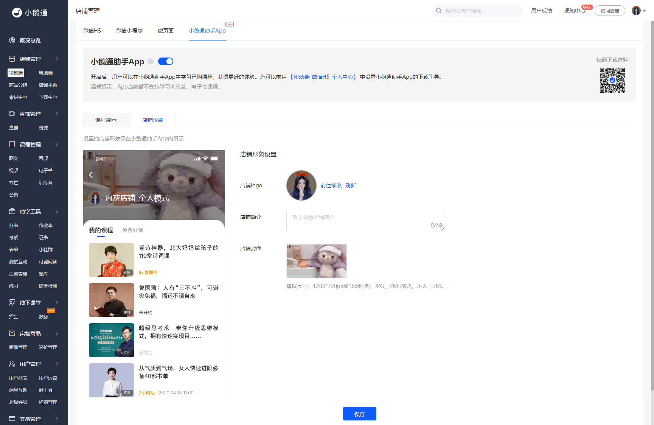Viewport: 654px width, 425px height.
Task: Click the 访问店铺 button
Action: click(610, 11)
